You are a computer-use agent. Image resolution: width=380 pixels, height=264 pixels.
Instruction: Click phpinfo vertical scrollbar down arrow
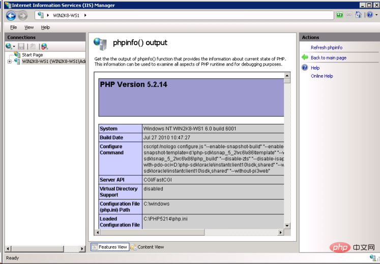point(287,226)
